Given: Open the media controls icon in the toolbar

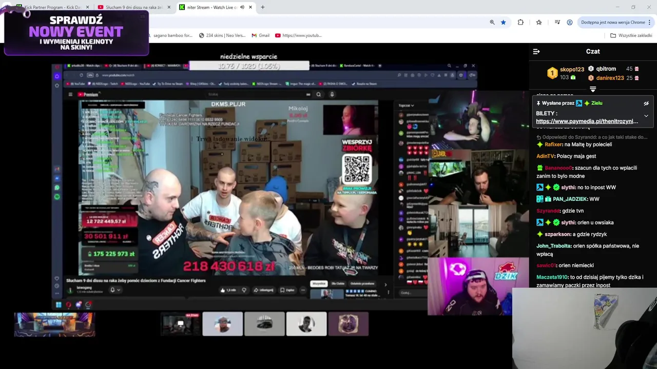Looking at the screenshot, I should [x=557, y=22].
